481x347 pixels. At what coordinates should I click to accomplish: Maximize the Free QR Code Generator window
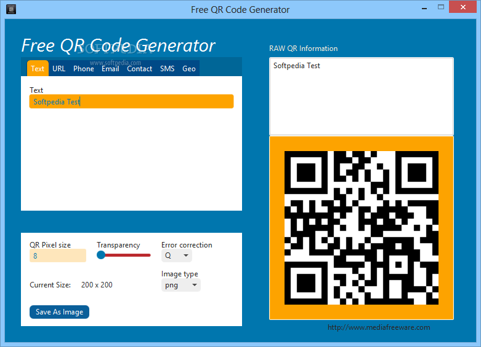[x=441, y=7]
